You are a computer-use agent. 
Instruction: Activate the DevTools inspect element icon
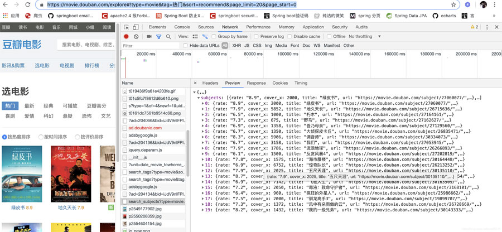tap(127, 27)
